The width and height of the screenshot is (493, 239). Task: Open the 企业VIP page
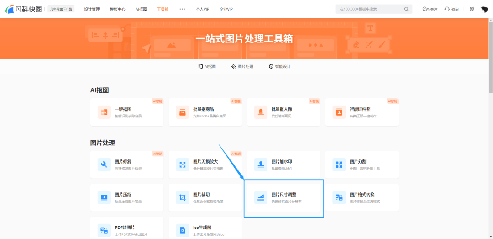click(226, 9)
